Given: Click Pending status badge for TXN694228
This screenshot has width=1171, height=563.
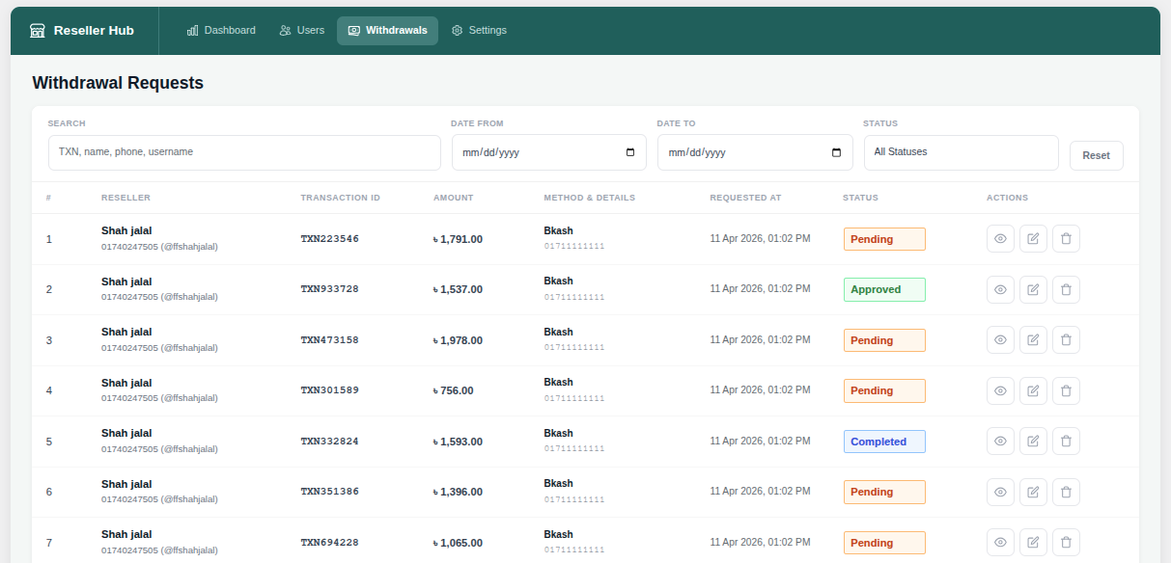Looking at the screenshot, I should (884, 543).
